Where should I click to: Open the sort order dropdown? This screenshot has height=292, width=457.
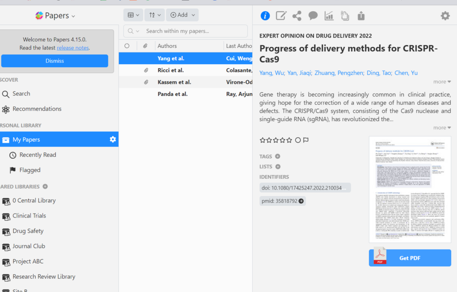pos(154,15)
